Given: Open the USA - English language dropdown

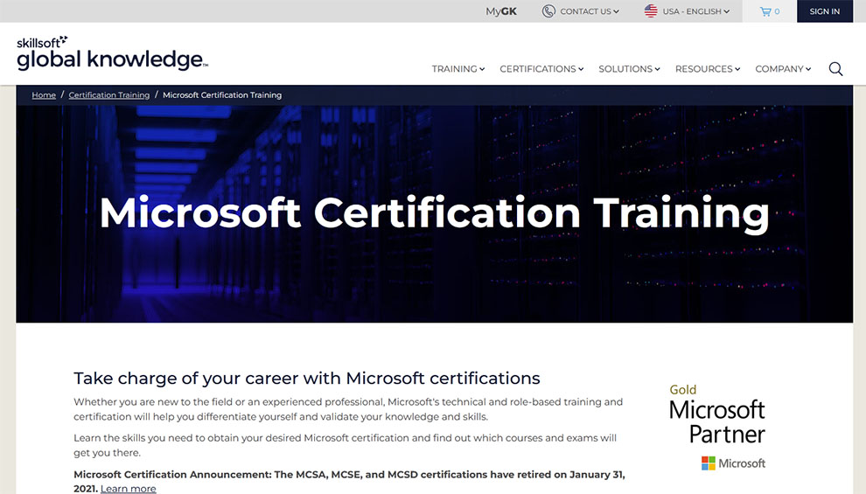Looking at the screenshot, I should pyautogui.click(x=695, y=11).
